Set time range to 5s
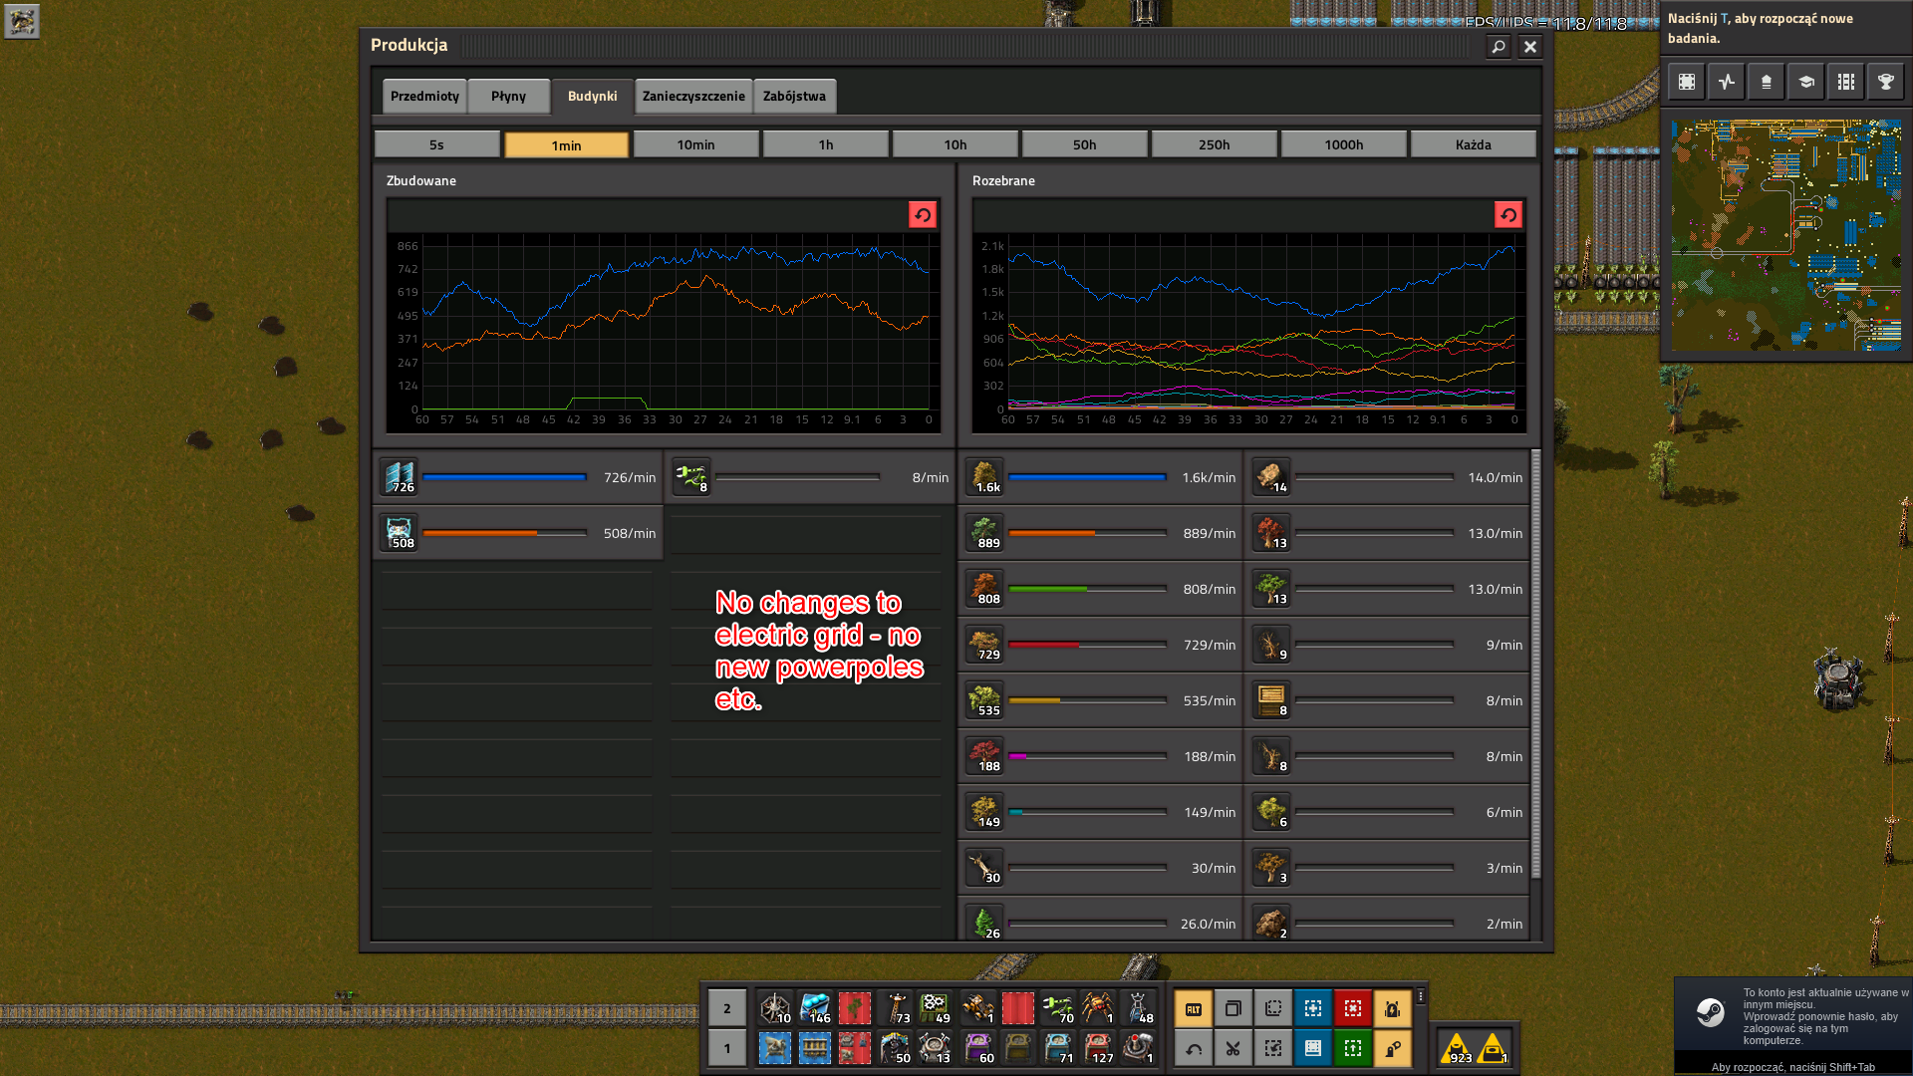1913x1076 pixels. click(437, 144)
